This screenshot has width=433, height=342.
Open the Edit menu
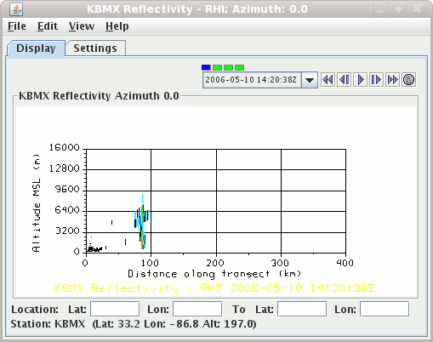(48, 26)
